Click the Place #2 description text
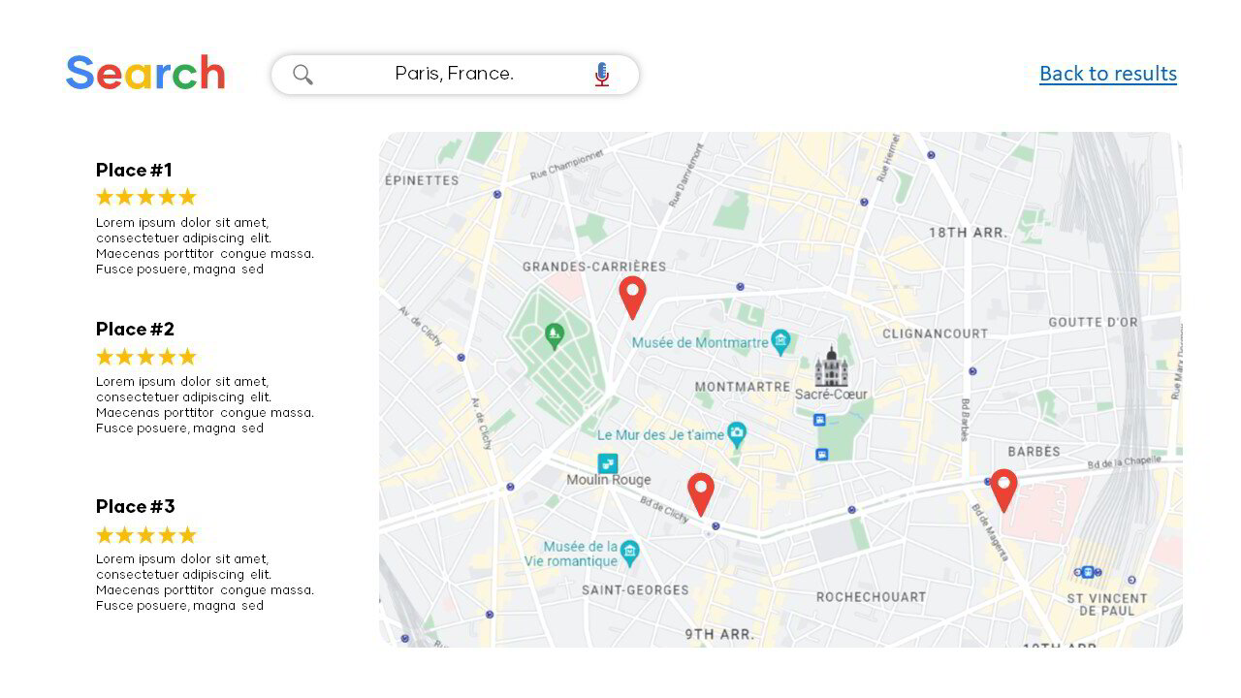Viewport: 1241px width, 698px height. point(205,405)
